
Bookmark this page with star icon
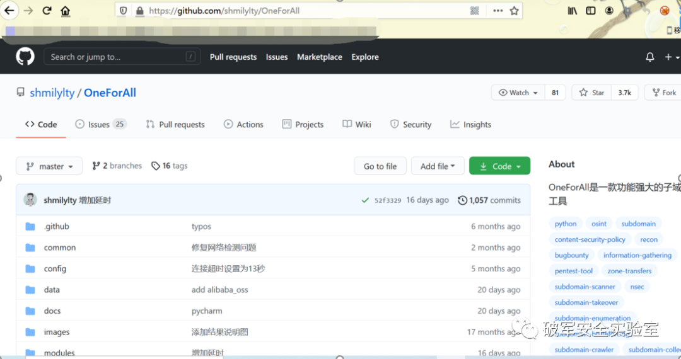(x=515, y=11)
